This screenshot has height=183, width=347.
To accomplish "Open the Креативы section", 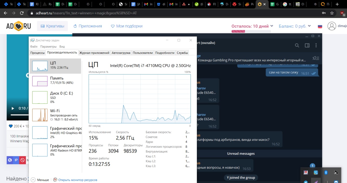I will pos(53,26).
